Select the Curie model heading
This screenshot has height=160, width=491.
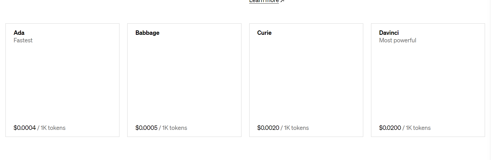coord(264,33)
